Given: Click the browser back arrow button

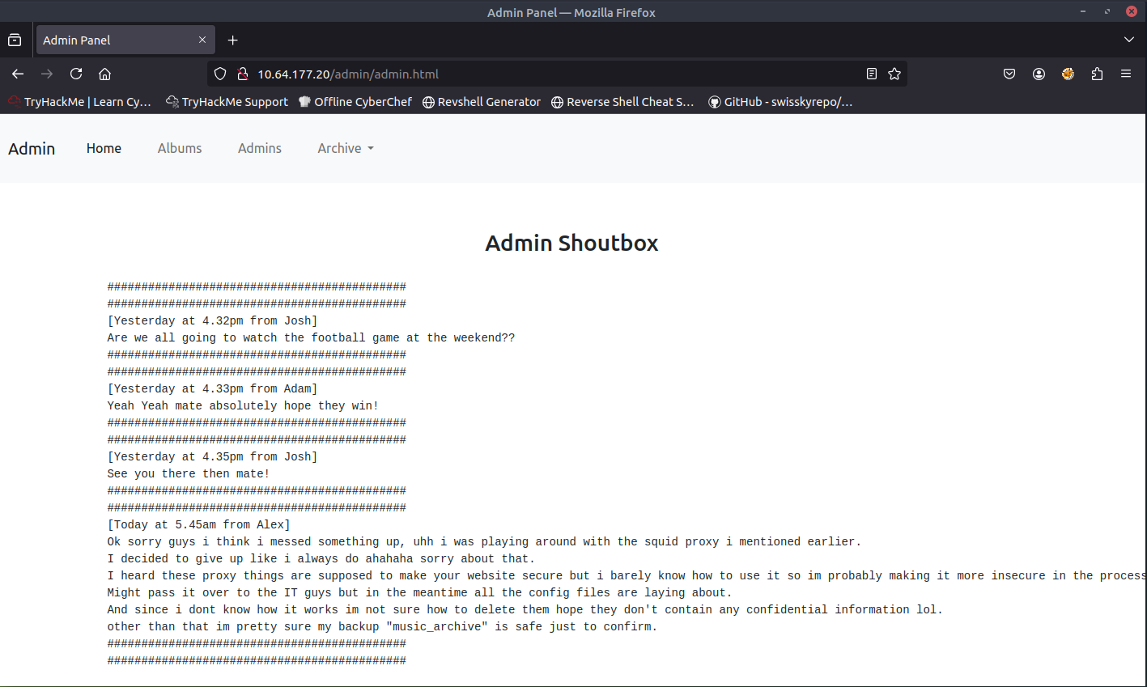Looking at the screenshot, I should click(x=18, y=74).
